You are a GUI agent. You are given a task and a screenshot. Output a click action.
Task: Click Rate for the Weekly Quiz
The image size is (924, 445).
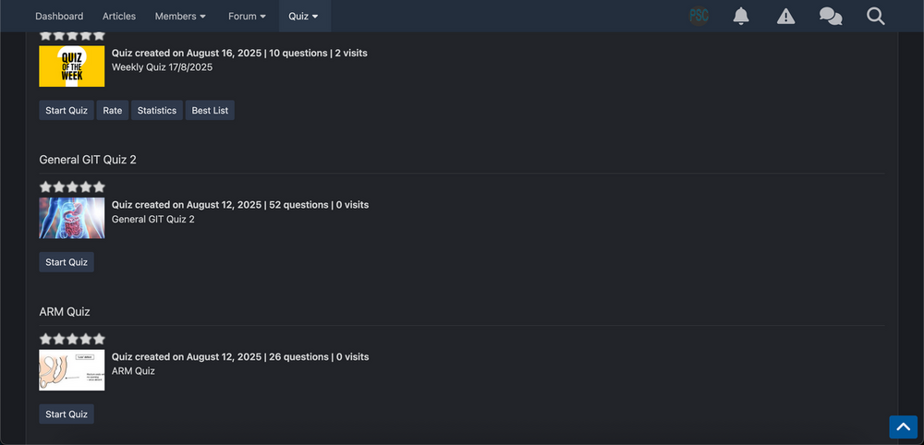[113, 110]
